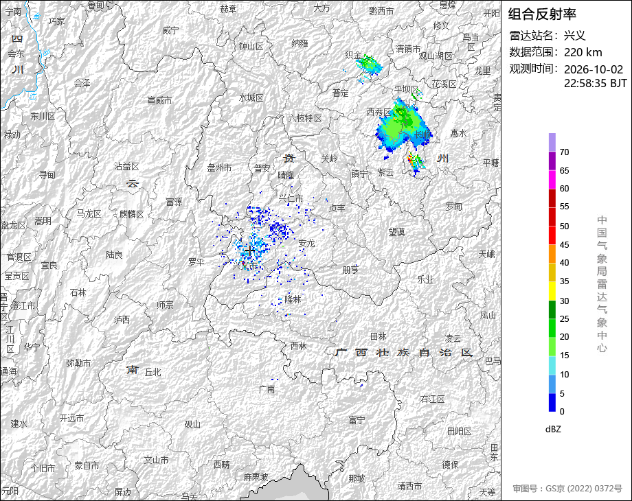Click the 靖西市 city label
This screenshot has width=632, height=501.
(x=409, y=486)
